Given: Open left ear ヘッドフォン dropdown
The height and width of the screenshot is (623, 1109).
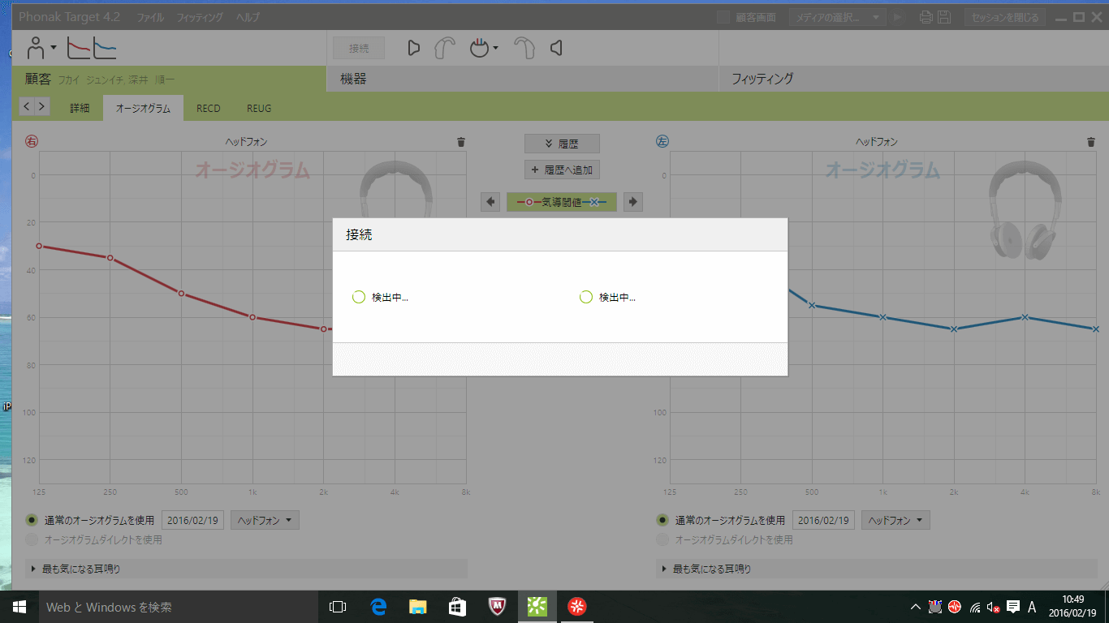Looking at the screenshot, I should coord(895,520).
